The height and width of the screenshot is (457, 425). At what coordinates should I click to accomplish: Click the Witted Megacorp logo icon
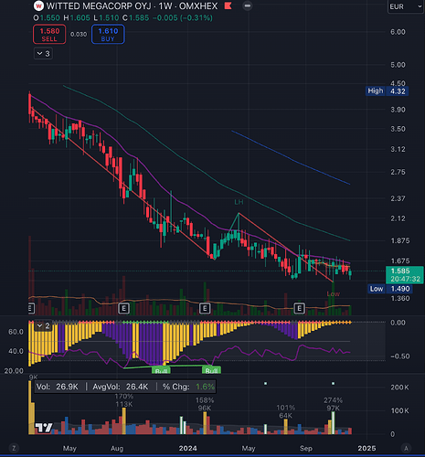point(38,5)
